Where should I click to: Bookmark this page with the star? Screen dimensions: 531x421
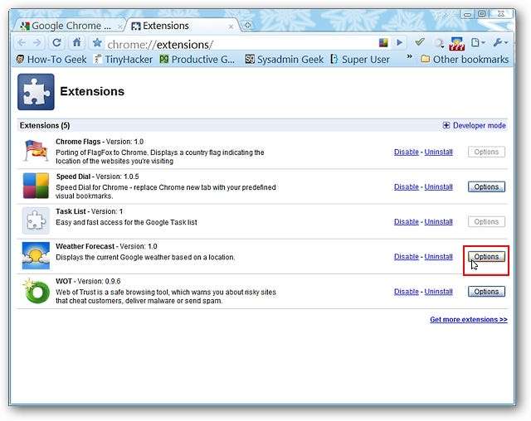click(x=97, y=42)
